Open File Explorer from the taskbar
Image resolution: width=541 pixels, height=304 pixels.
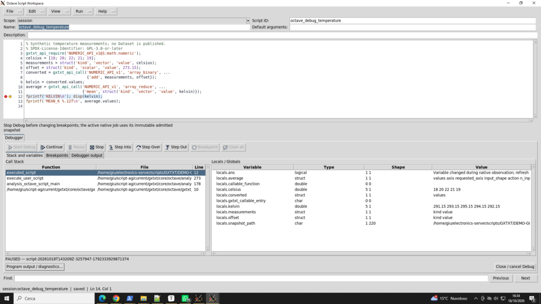(144, 299)
